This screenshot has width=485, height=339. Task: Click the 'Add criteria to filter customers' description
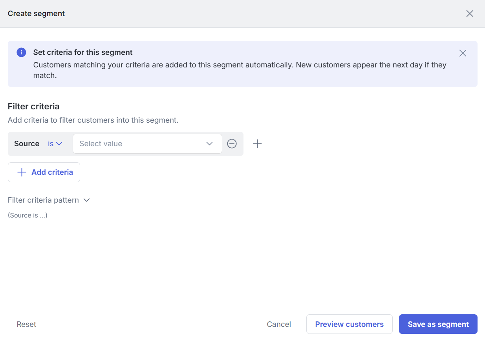click(93, 120)
